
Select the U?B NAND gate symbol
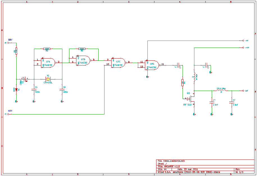tap(83, 60)
